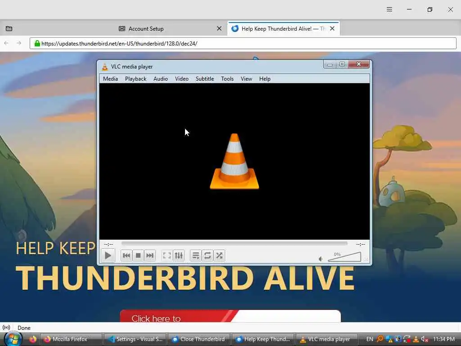Click the green padlock security icon
This screenshot has height=346, width=461.
click(x=37, y=44)
